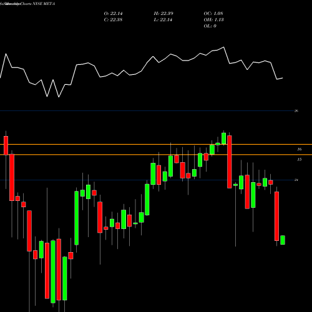Click the highest peak of white line chart
This screenshot has width=312, height=312.
224,47
